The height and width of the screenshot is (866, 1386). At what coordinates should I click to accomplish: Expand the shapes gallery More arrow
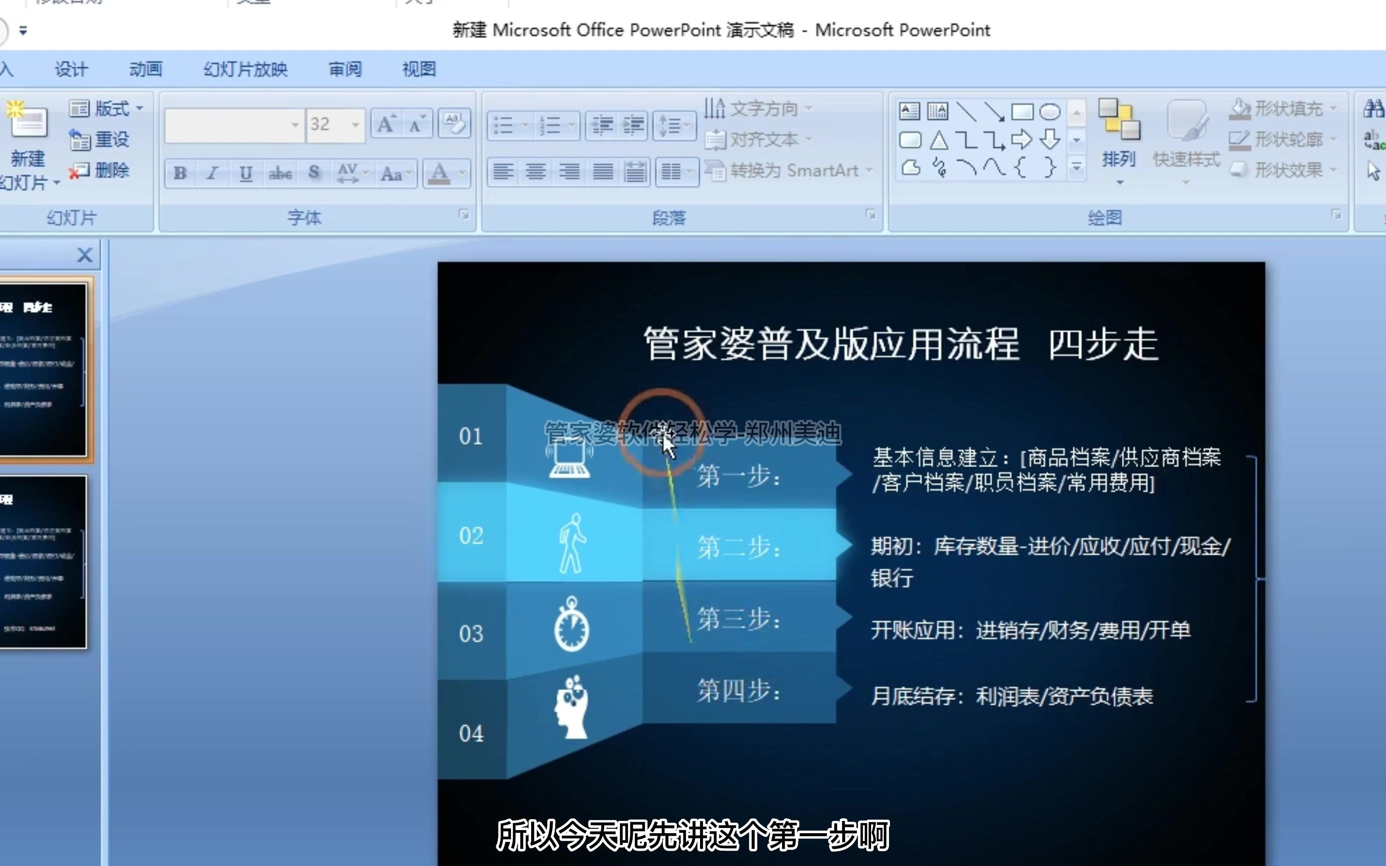(1077, 168)
